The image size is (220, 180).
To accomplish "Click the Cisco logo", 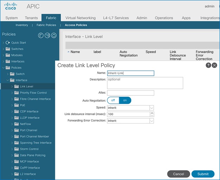I will coord(11,7).
